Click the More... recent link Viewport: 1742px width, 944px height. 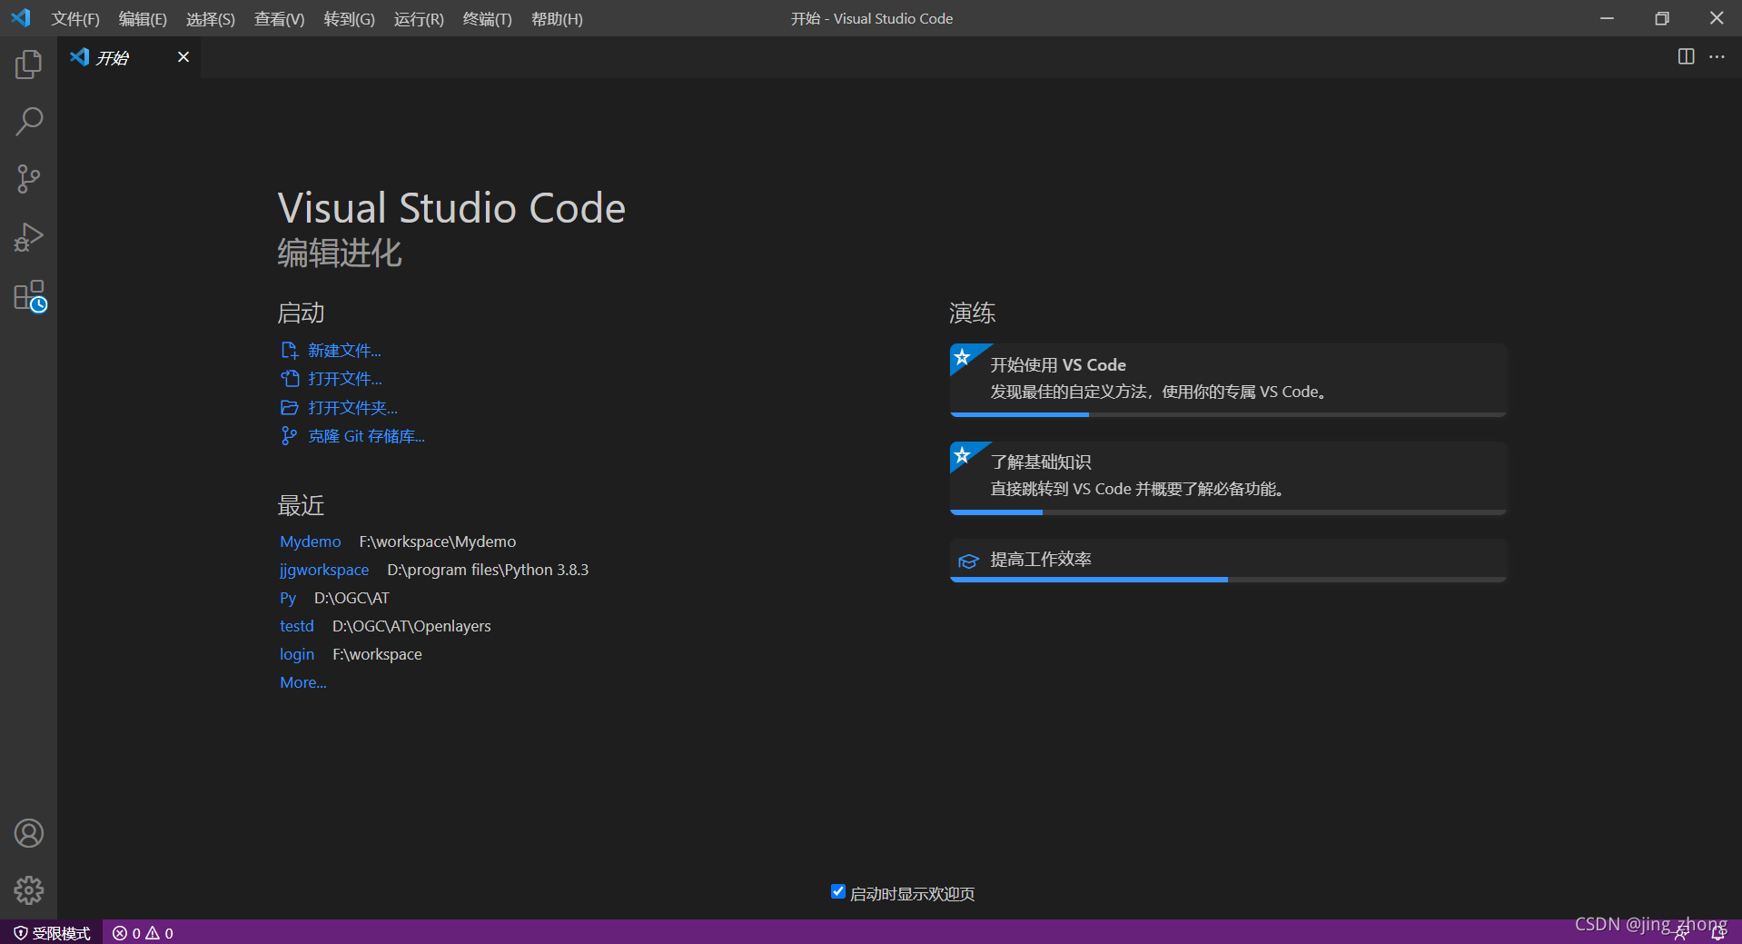coord(303,682)
